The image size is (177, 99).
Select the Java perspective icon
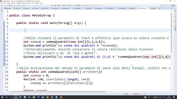173,5
